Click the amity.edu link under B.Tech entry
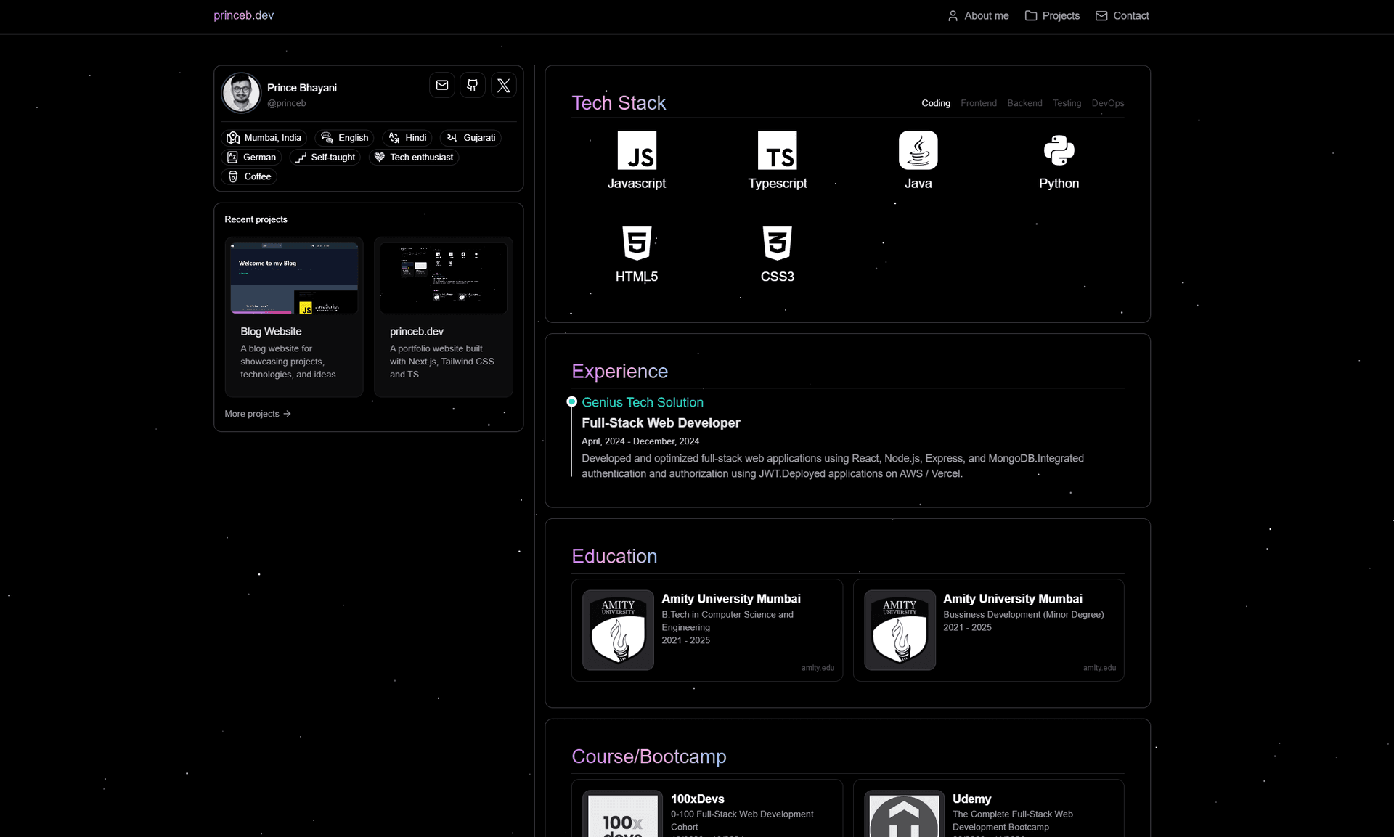This screenshot has height=837, width=1394. click(818, 668)
